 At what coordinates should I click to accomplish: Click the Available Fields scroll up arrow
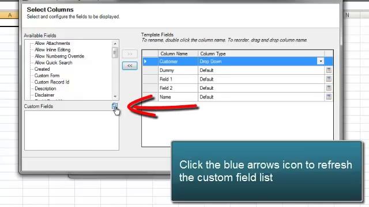click(x=115, y=44)
